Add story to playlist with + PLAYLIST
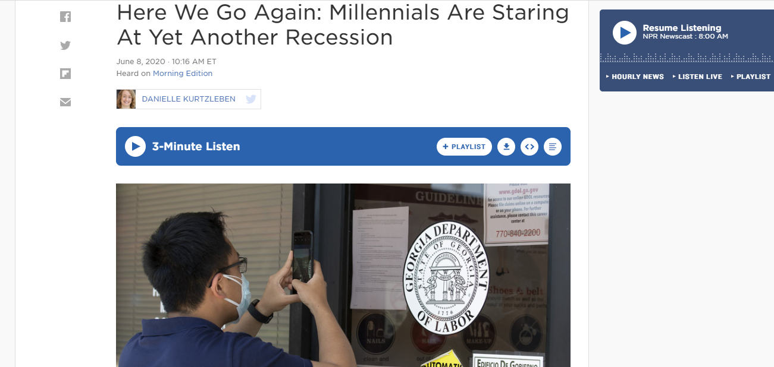774x367 pixels. [464, 147]
